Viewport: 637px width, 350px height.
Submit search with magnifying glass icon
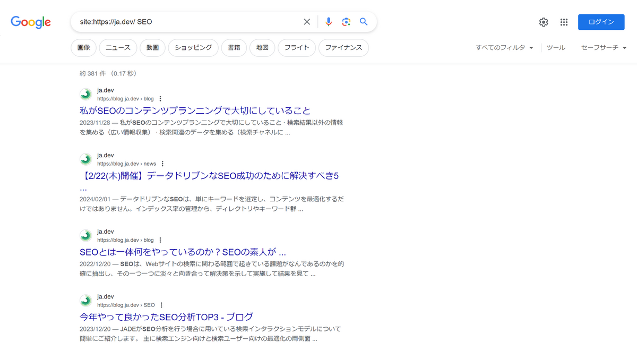(364, 22)
